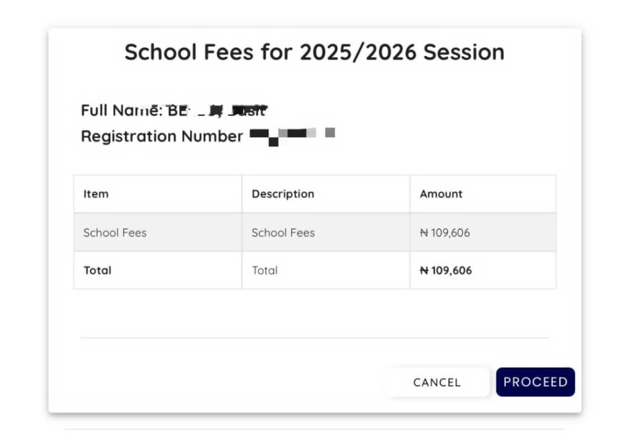Click the School Fees session heading
The width and height of the screenshot is (630, 444).
314,52
